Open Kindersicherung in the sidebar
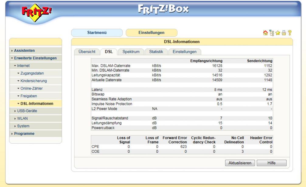 pos(33,81)
